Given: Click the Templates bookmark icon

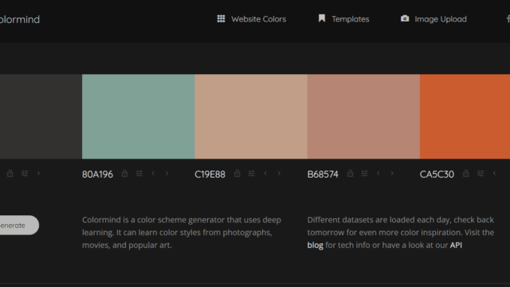Looking at the screenshot, I should [322, 18].
